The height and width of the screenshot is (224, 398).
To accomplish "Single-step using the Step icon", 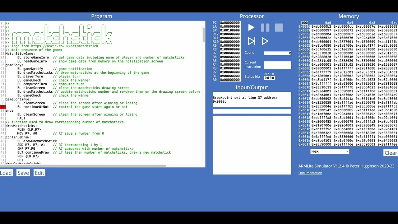I will point(251,41).
